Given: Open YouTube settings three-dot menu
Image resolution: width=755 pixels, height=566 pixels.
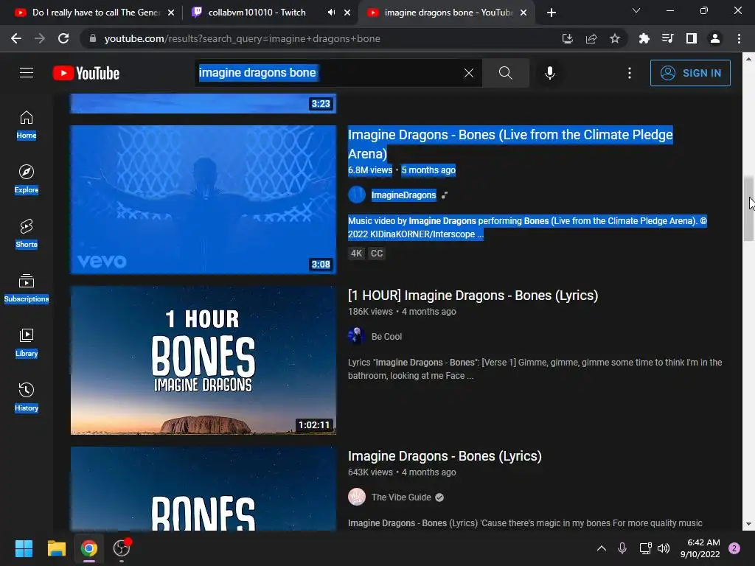Looking at the screenshot, I should [630, 73].
